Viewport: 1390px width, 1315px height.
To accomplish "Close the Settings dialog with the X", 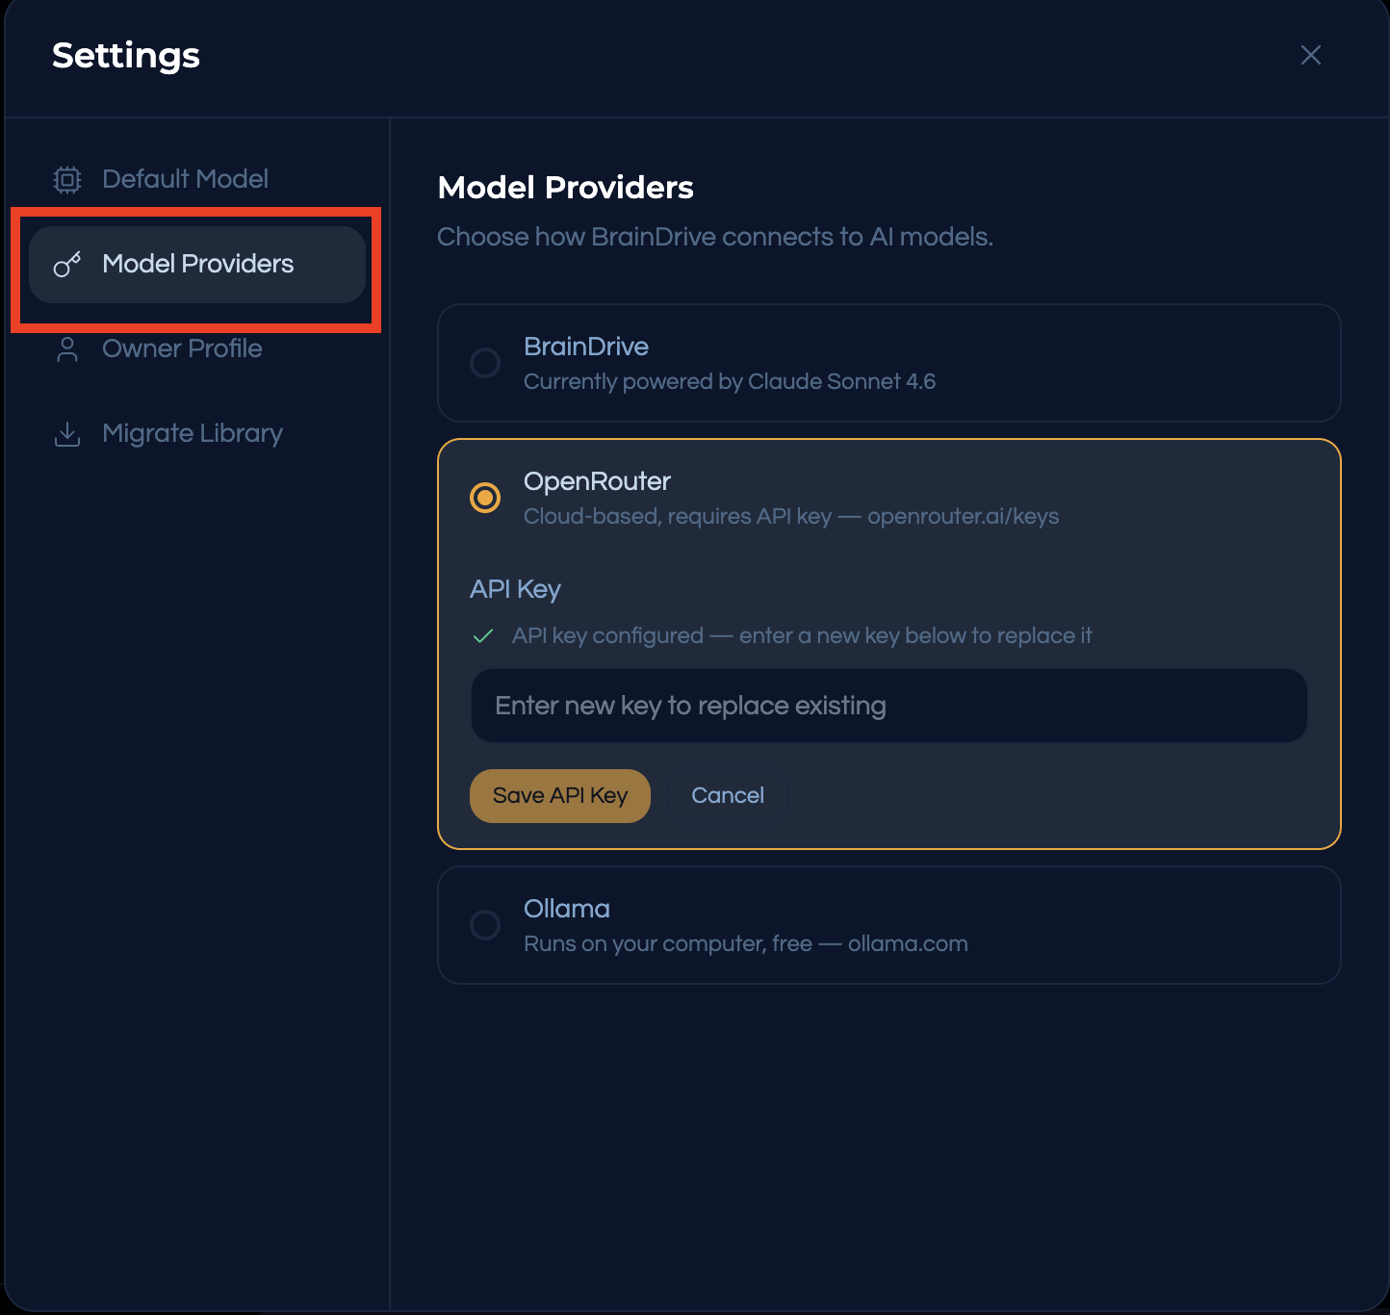I will pyautogui.click(x=1310, y=56).
